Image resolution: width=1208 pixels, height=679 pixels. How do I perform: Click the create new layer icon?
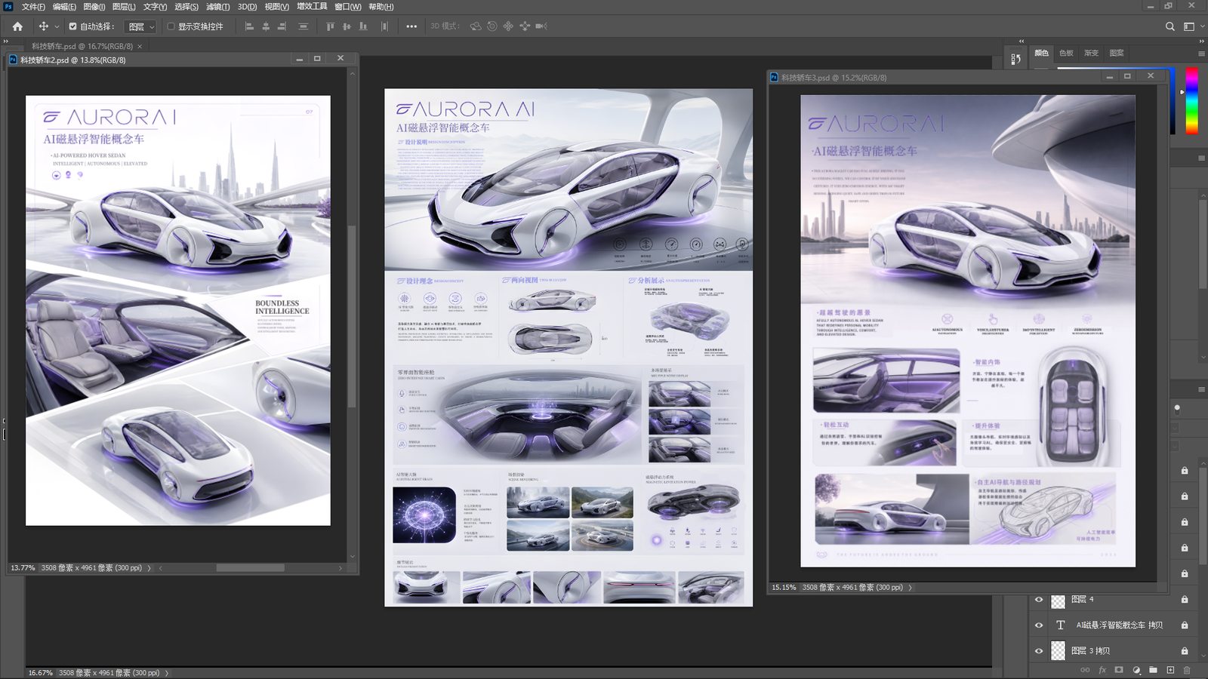[x=1170, y=670]
